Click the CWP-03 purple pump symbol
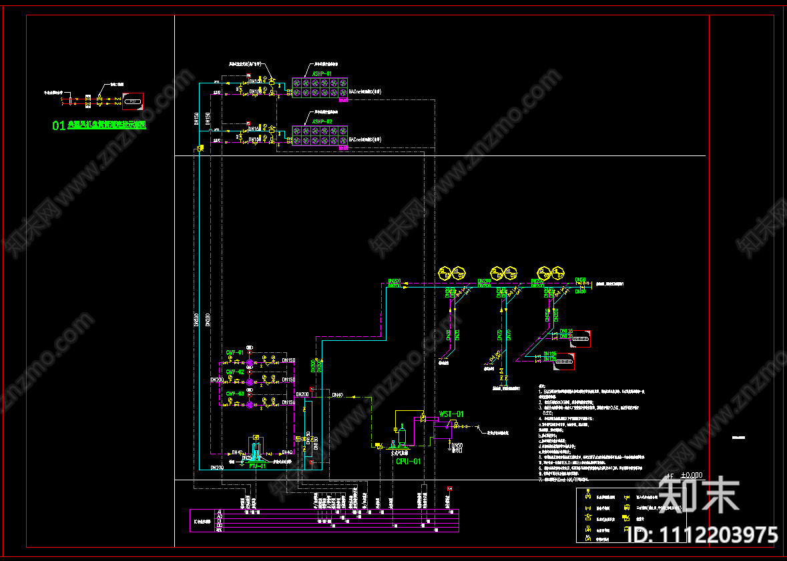Screen dimensions: 787x561 click(250, 404)
